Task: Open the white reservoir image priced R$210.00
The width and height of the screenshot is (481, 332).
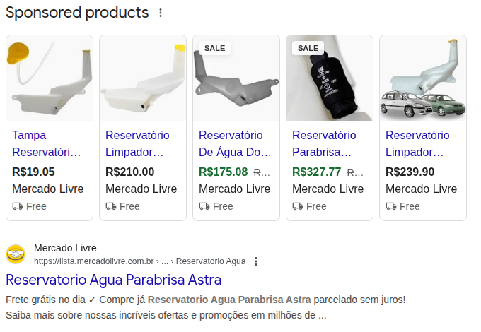Action: click(143, 78)
